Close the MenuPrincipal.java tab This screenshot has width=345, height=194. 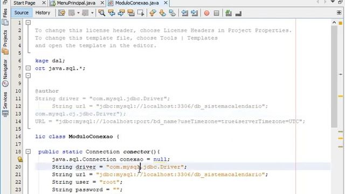(x=102, y=3)
